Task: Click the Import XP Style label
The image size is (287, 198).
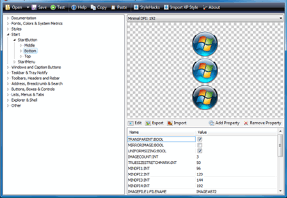Action: 184,7
